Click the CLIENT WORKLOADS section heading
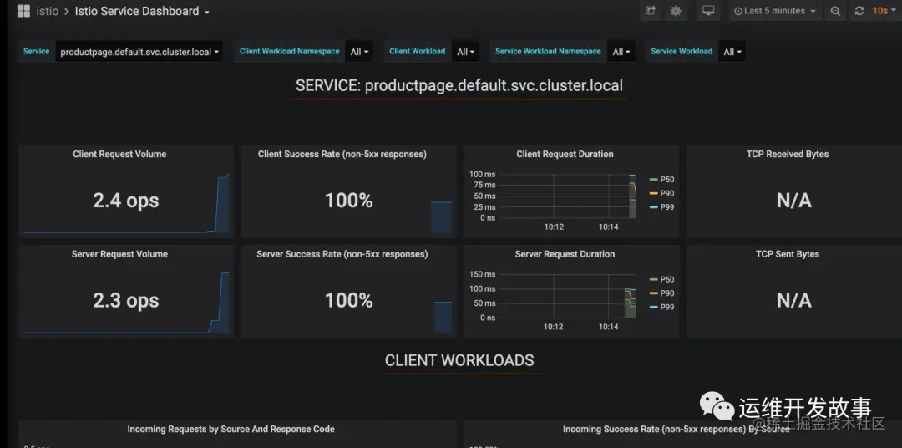This screenshot has width=902, height=448. coord(459,360)
